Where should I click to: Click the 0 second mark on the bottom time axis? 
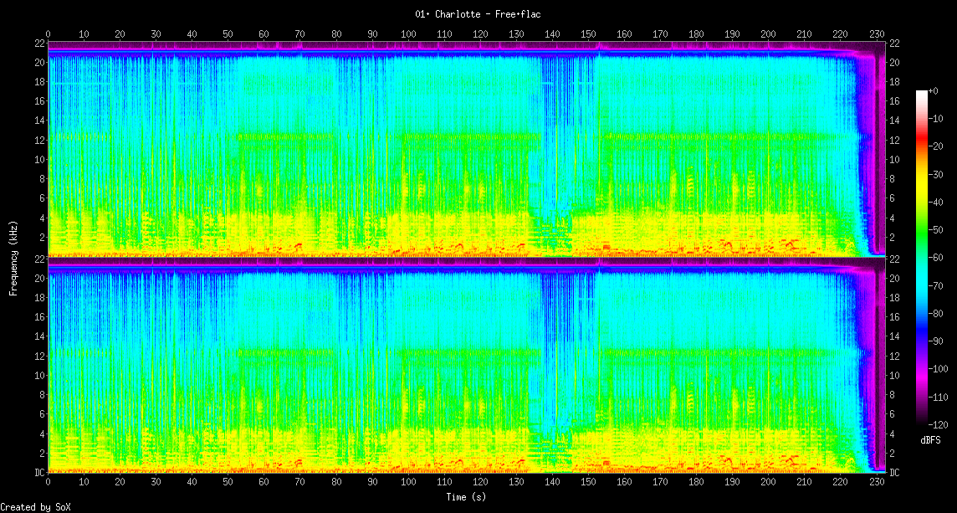point(49,483)
